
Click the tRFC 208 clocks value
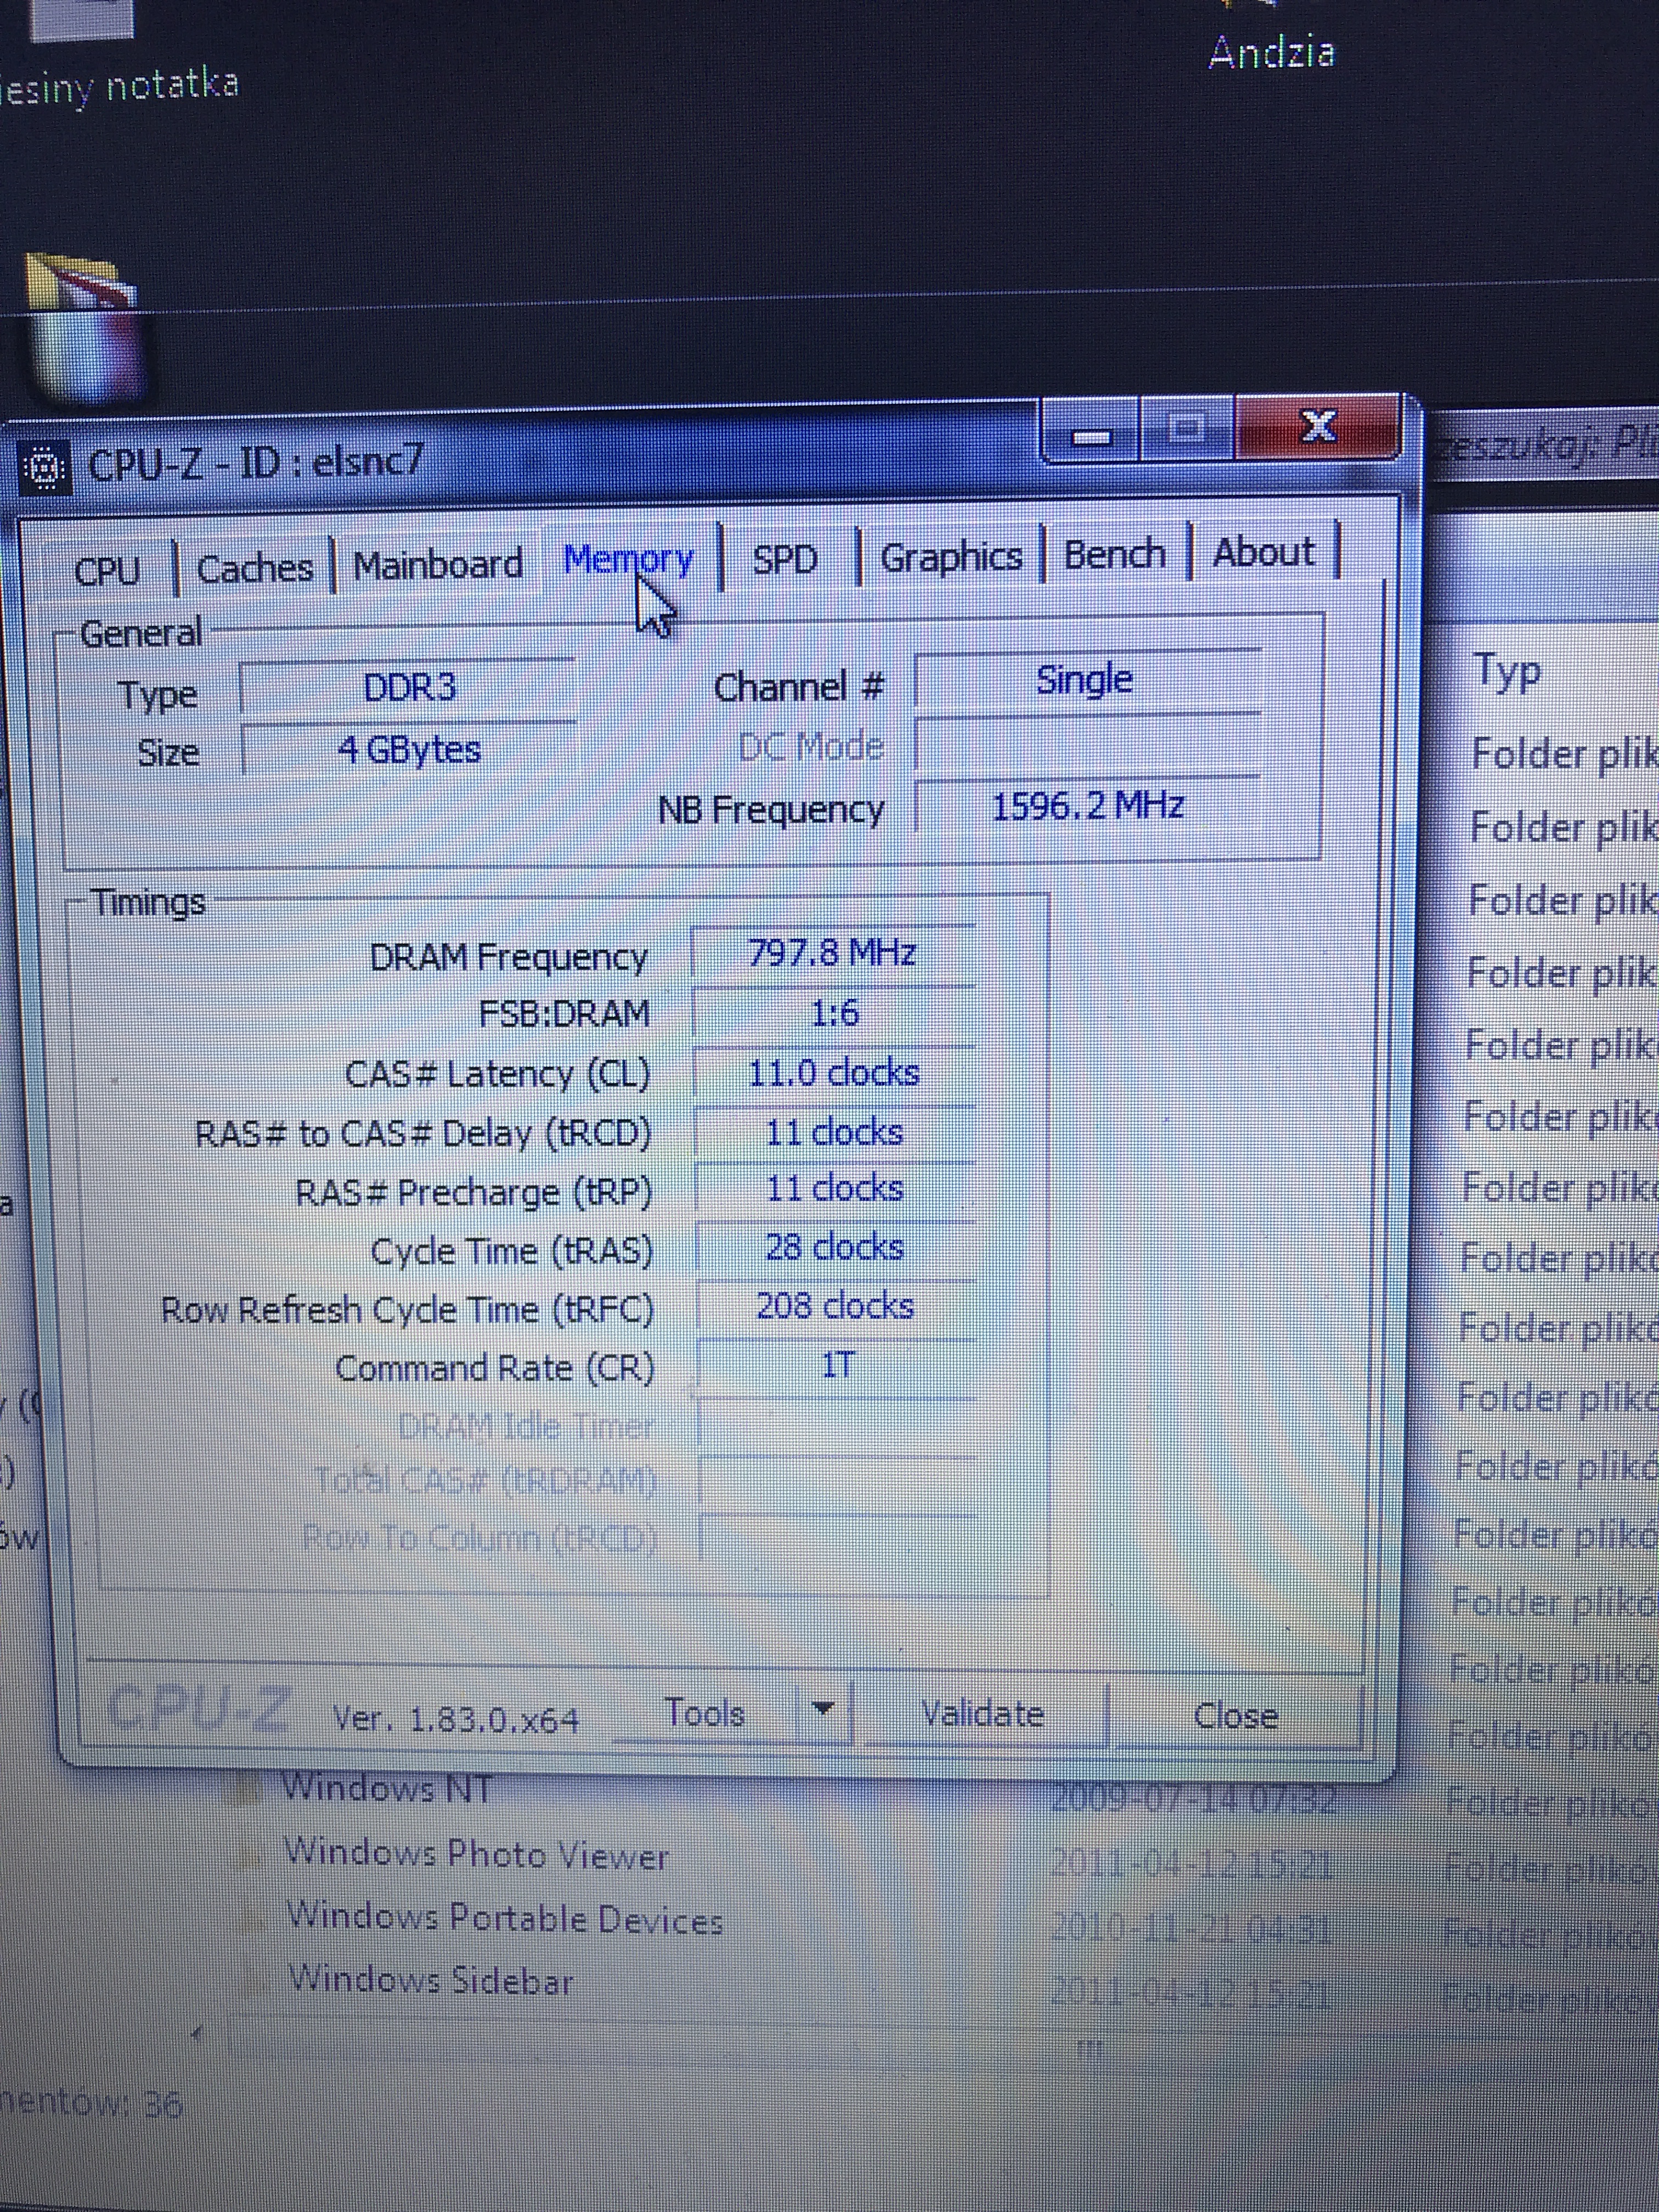pyautogui.click(x=835, y=1306)
